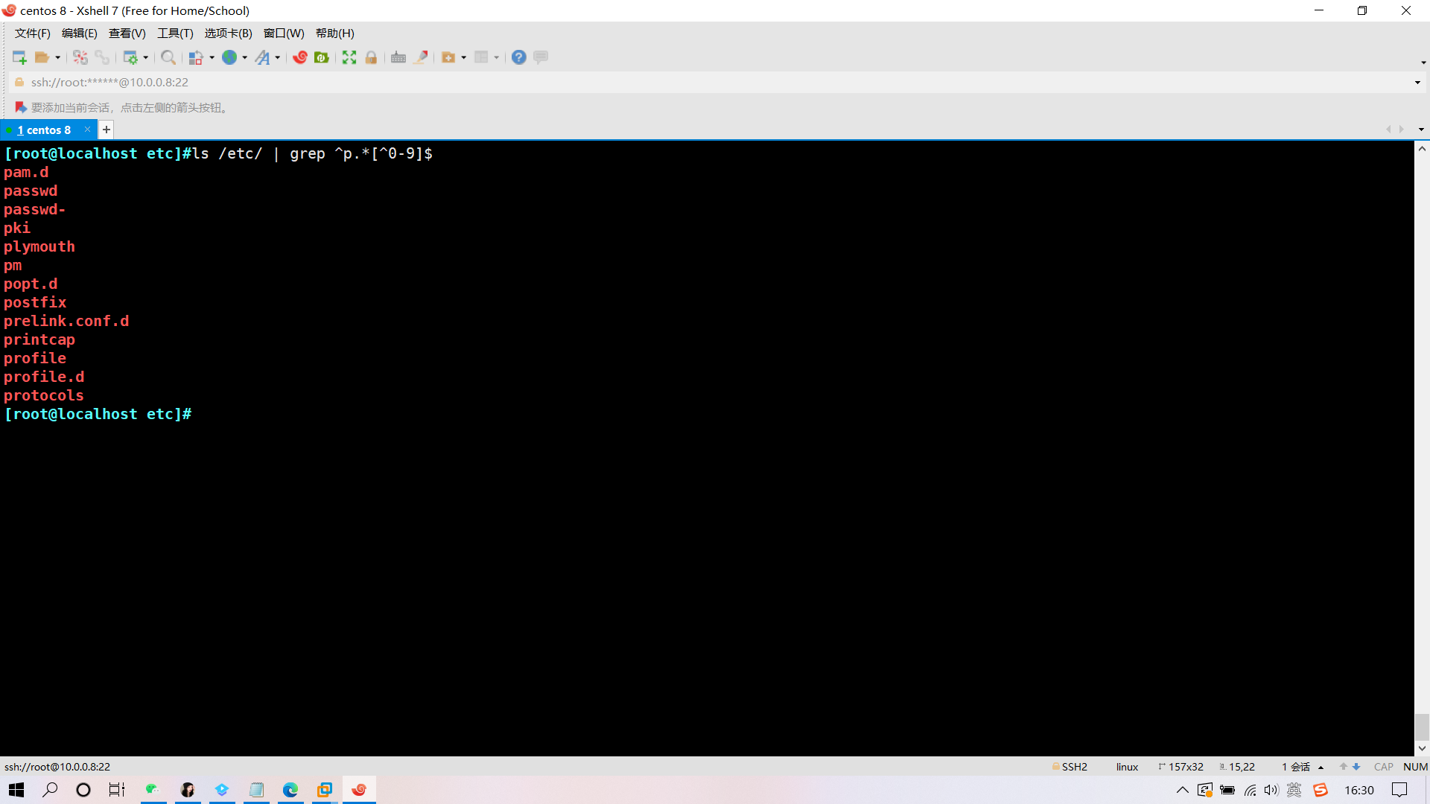
Task: Open the Help question mark icon
Action: tap(519, 57)
